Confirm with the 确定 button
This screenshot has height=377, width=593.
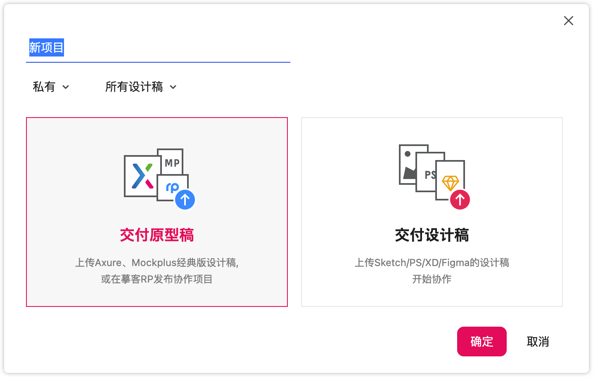[482, 342]
